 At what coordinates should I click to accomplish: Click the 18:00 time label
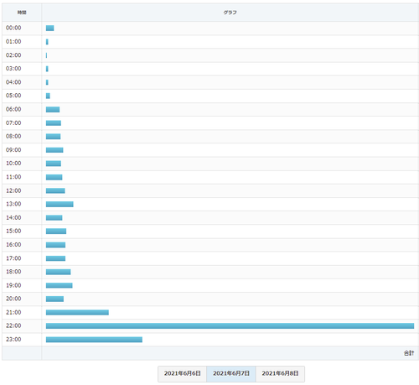pos(13,272)
